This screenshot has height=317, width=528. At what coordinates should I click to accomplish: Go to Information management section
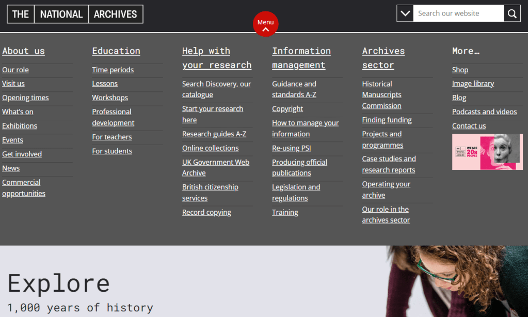point(301,58)
